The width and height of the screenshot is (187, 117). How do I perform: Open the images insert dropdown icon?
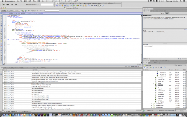tap(74, 5)
